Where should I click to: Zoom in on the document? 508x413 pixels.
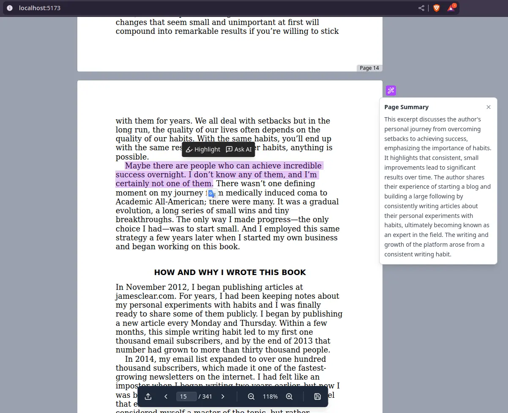click(290, 396)
